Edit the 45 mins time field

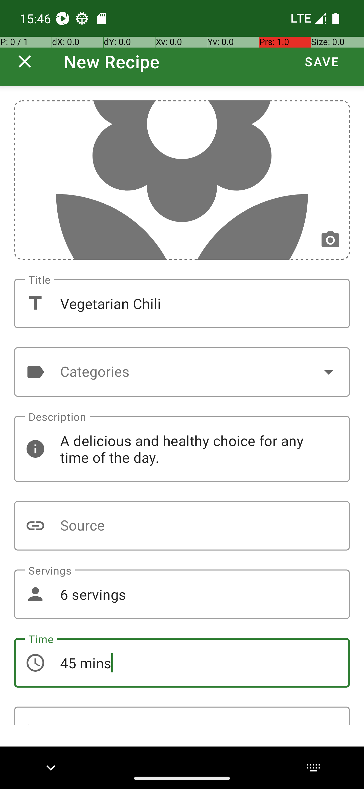tap(182, 663)
